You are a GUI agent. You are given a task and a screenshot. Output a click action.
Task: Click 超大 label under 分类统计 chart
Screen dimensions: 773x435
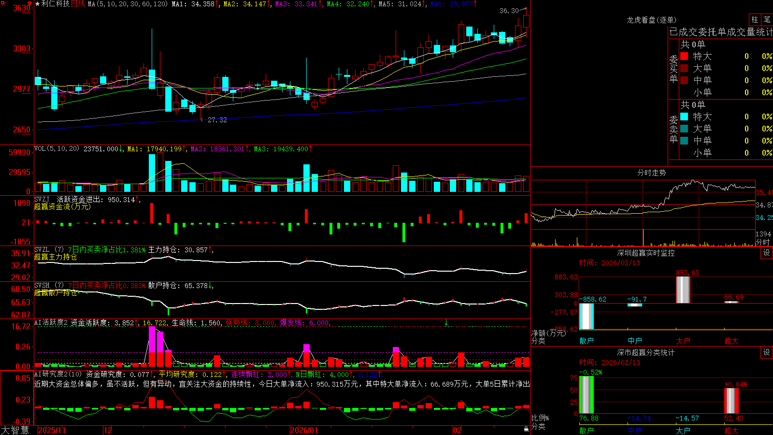[x=731, y=430]
